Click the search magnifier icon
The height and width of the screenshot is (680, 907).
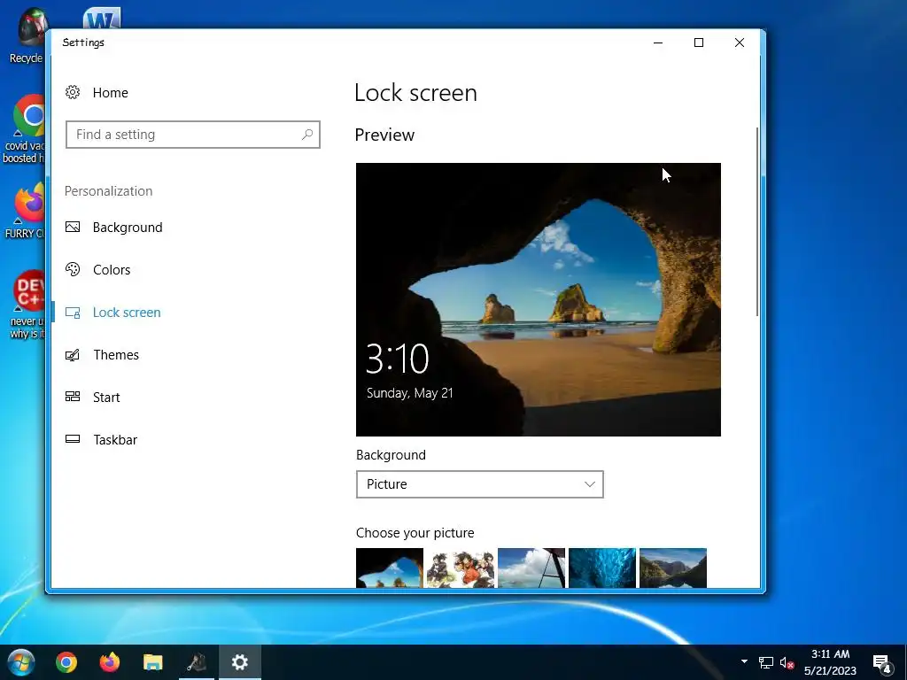point(307,135)
